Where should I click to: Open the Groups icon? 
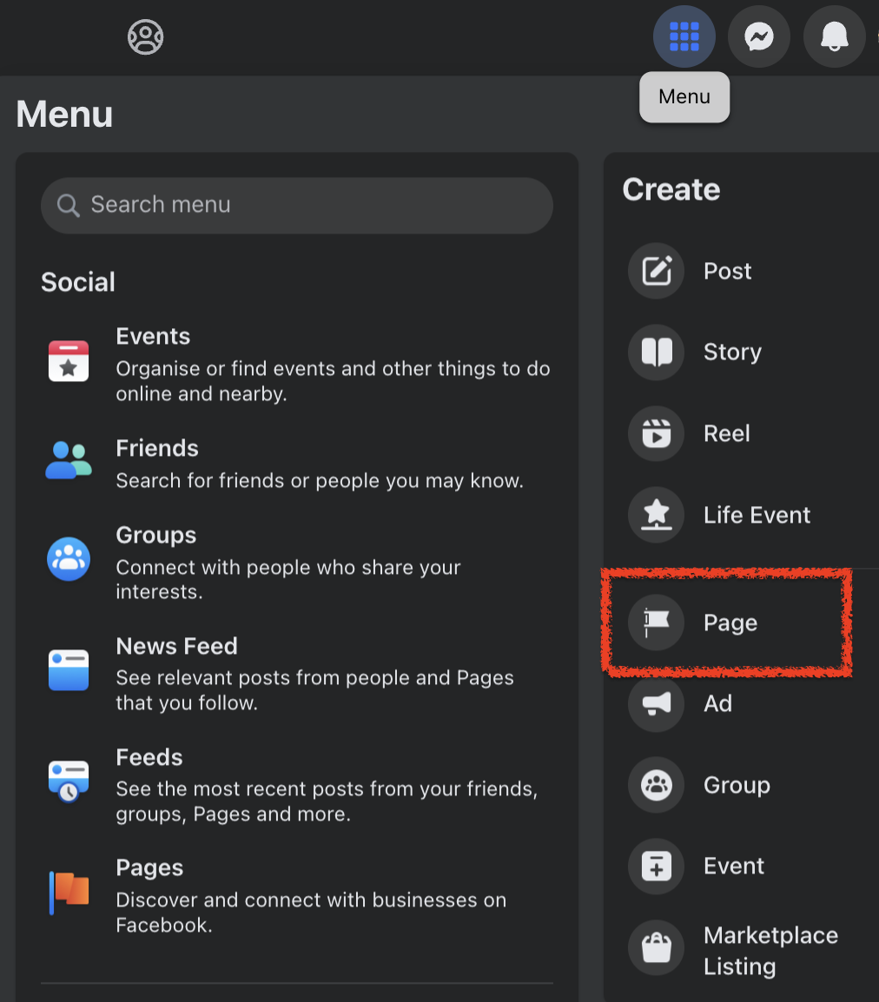(x=68, y=558)
